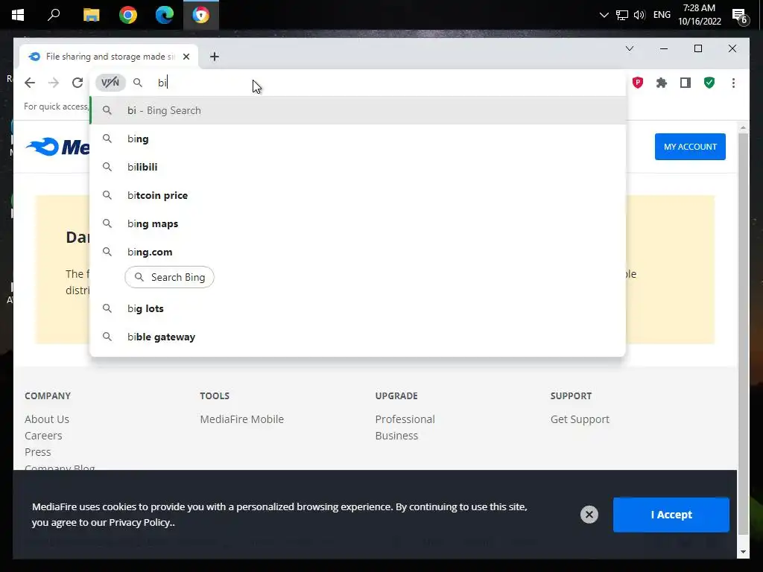Open the notification center icon
This screenshot has height=572, width=763.
point(740,16)
